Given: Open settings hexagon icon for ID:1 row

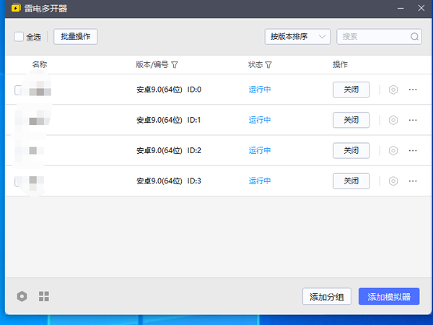Looking at the screenshot, I should pos(393,120).
